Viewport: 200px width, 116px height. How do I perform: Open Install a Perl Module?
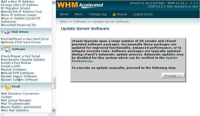[16, 63]
